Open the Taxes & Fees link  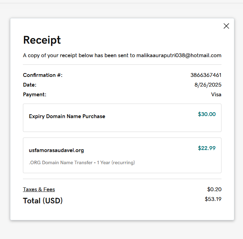tap(39, 189)
